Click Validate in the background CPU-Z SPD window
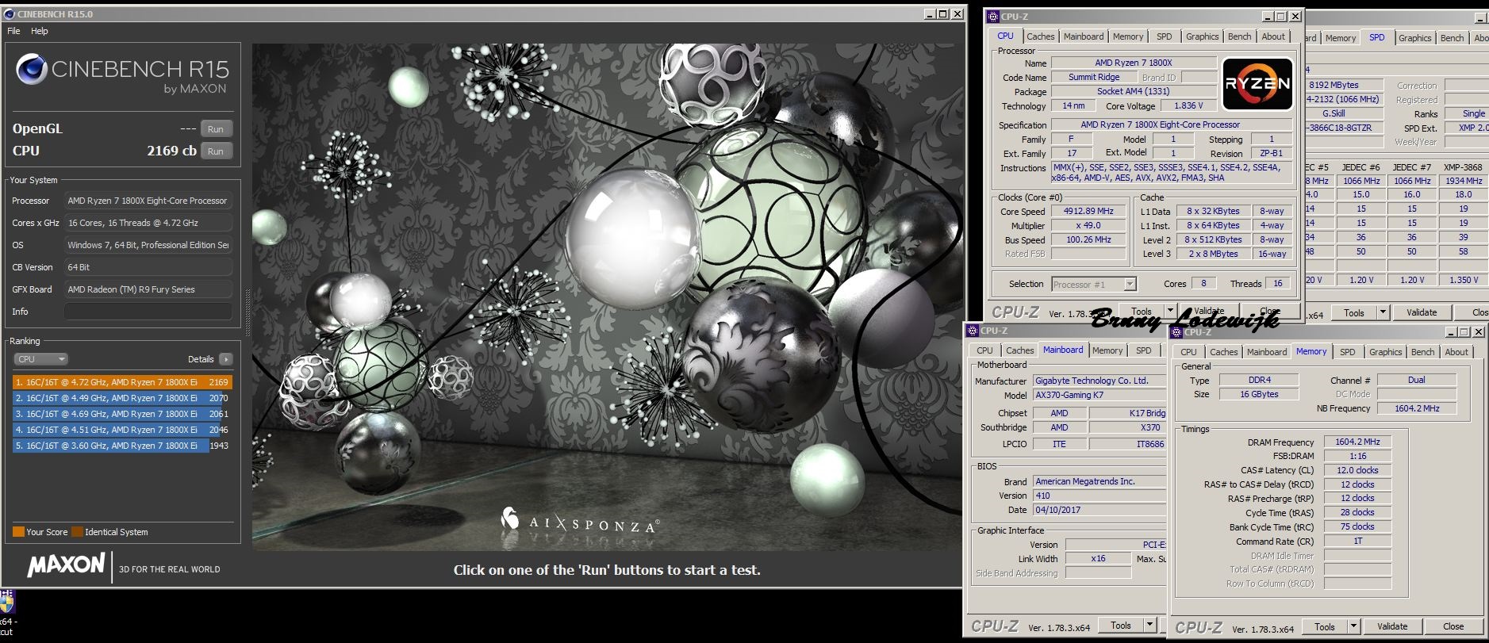The image size is (1489, 643). 1422,312
